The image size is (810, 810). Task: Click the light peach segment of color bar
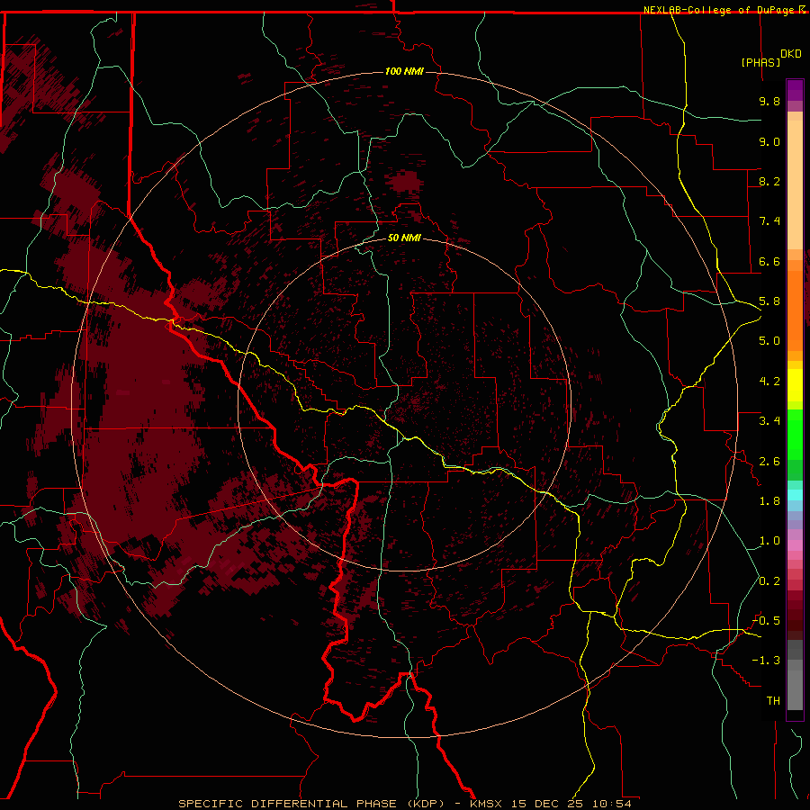point(795,184)
